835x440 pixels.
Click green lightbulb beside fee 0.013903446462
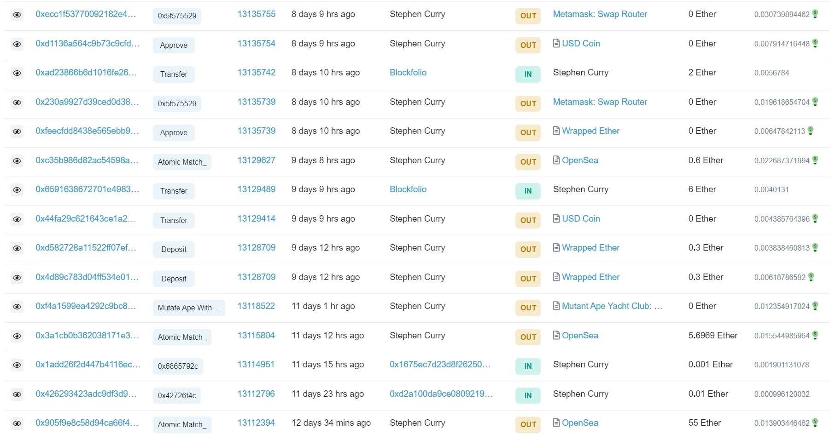(815, 423)
